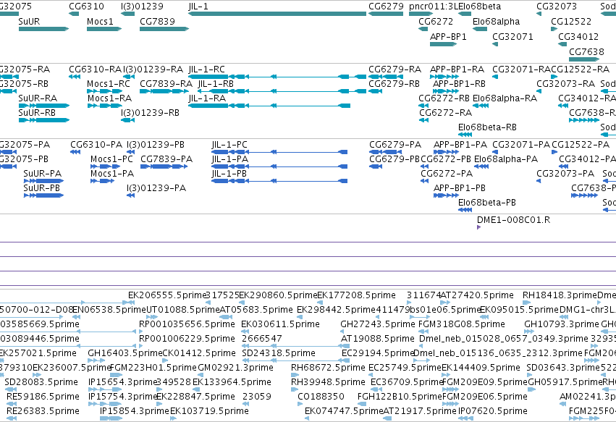
Task: Click the CG12522 gene label
Action: click(x=571, y=21)
